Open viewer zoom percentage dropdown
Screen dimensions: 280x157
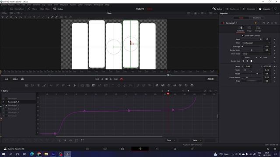tap(5, 13)
